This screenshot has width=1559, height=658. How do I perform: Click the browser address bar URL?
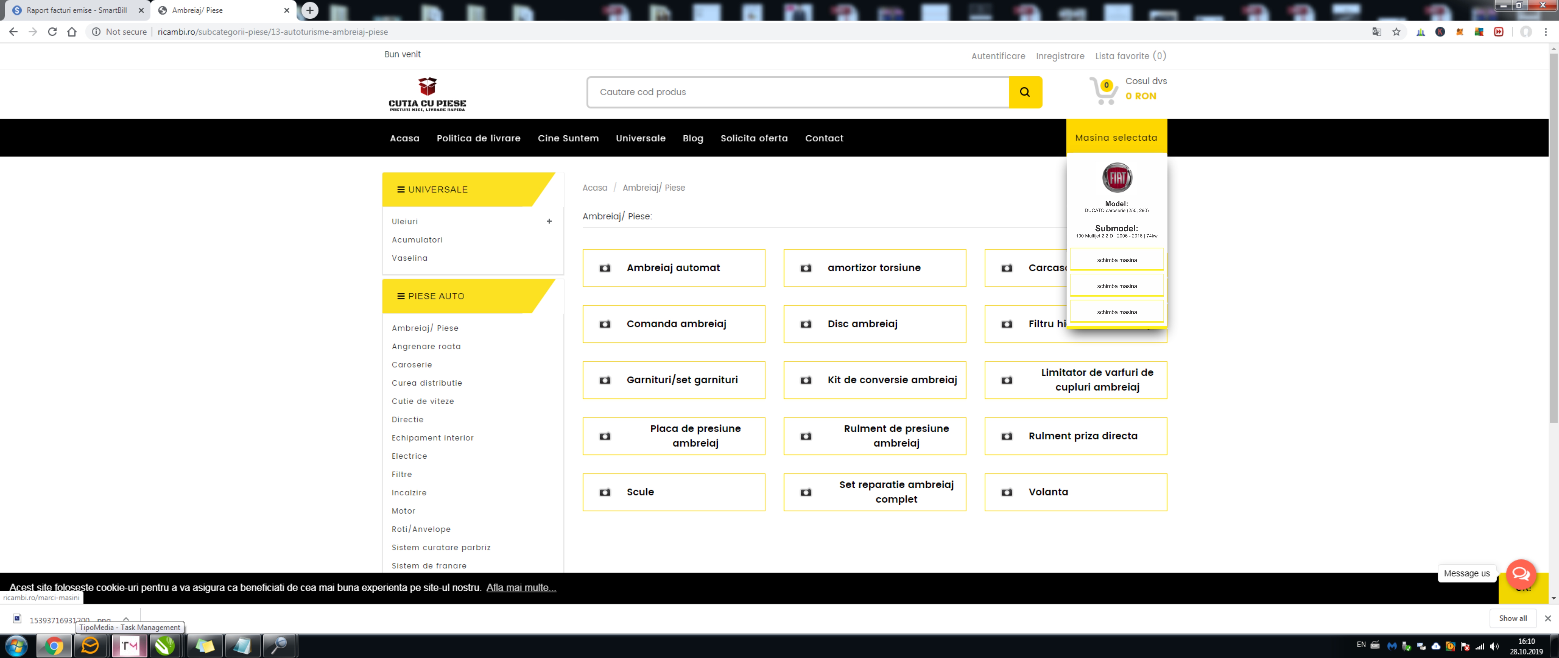[272, 32]
